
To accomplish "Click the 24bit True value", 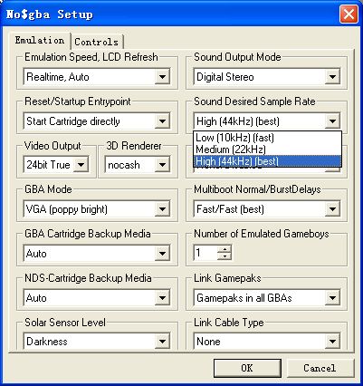I will [49, 165].
